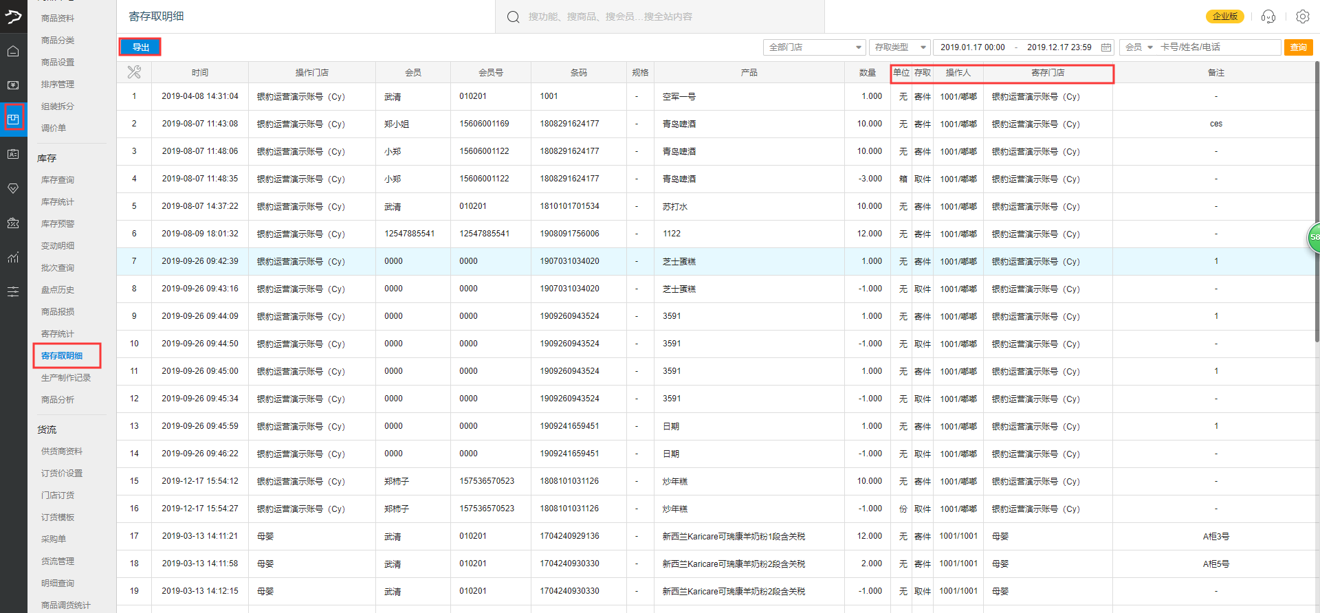Open the sales/cash icon in sidebar

(13, 85)
